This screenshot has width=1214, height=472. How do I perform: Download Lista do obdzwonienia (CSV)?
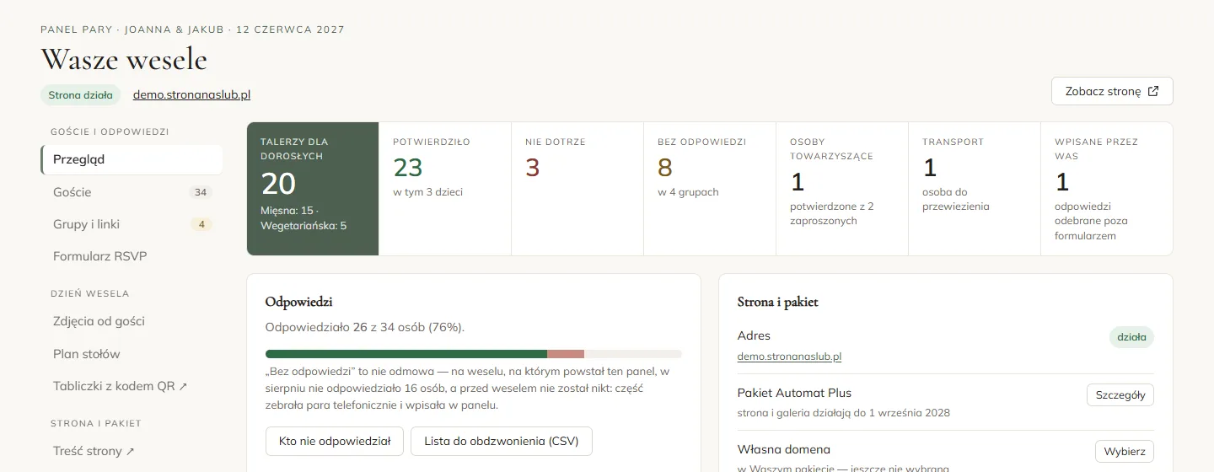[x=502, y=441]
